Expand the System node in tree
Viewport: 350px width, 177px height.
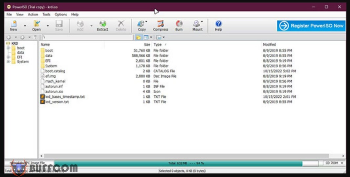tap(8, 62)
